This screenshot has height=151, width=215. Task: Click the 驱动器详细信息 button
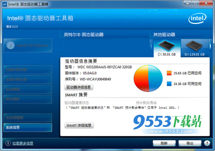click(79, 87)
